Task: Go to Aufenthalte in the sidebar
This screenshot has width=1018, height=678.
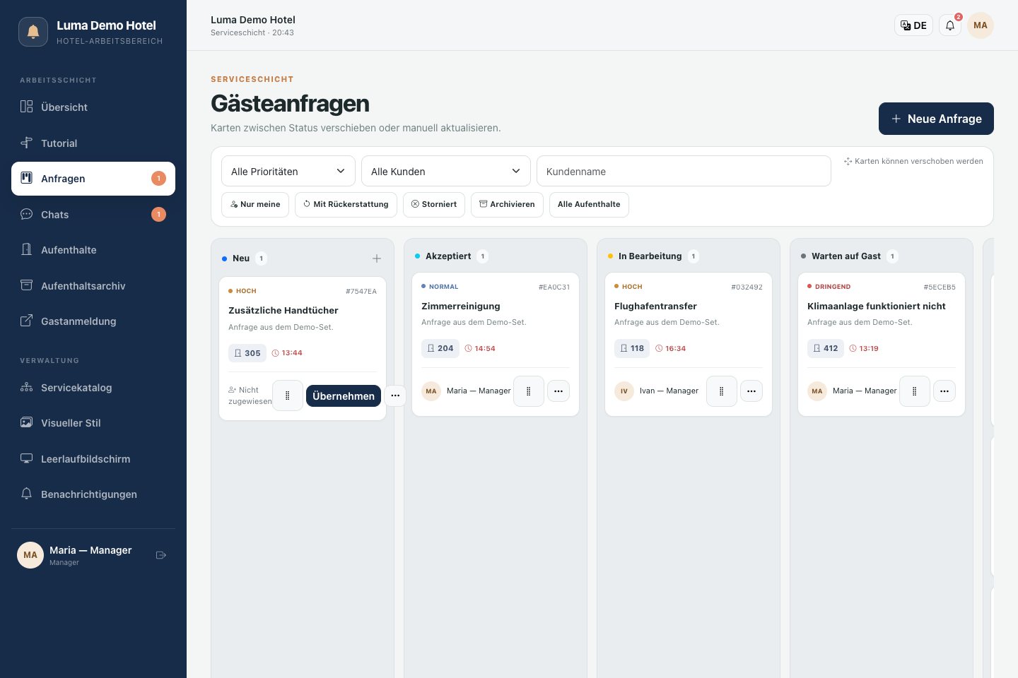Action: click(93, 250)
